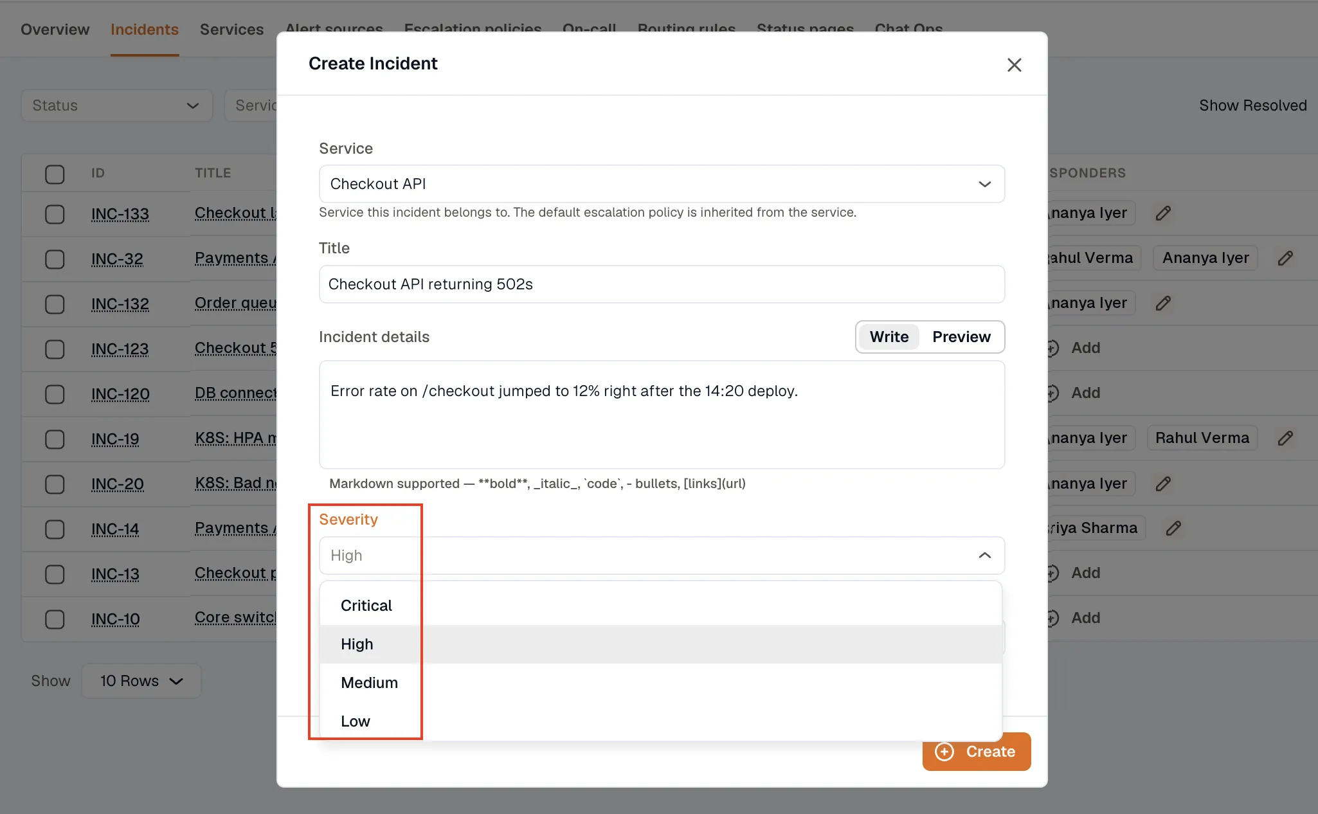Choose Critical severity option

click(661, 606)
